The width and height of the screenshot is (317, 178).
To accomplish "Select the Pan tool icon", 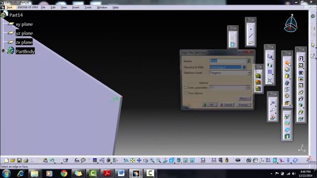I will point(139,160).
